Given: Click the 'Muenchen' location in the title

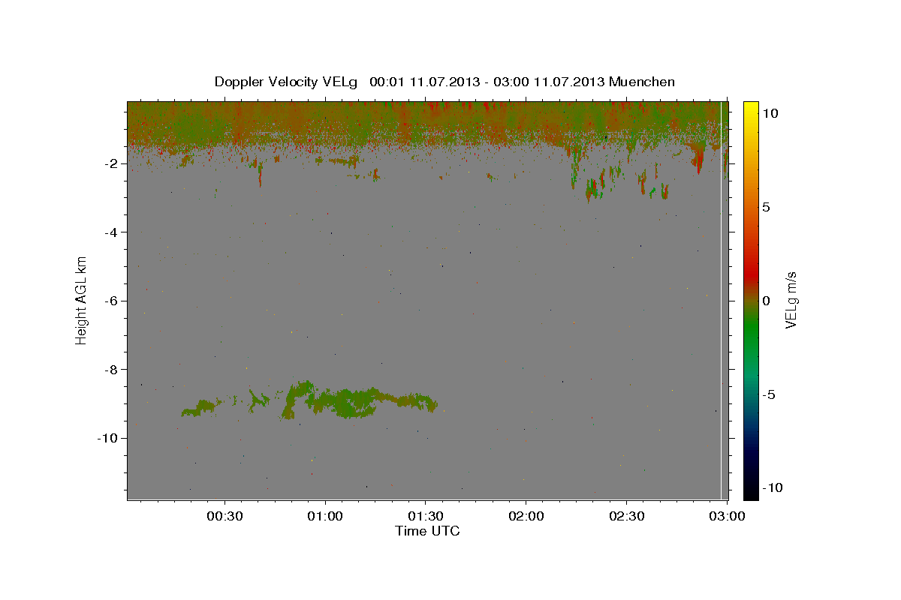Looking at the screenshot, I should 643,82.
